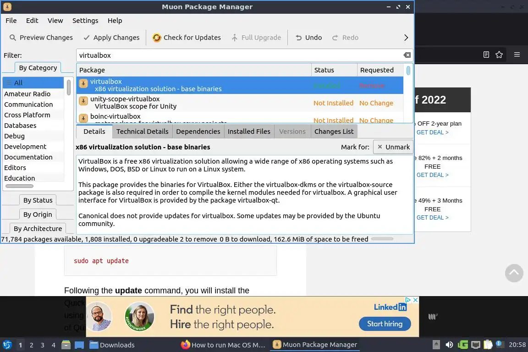Click the category list horizontal scrollbar
The height and width of the screenshot is (352, 528).
[20, 186]
